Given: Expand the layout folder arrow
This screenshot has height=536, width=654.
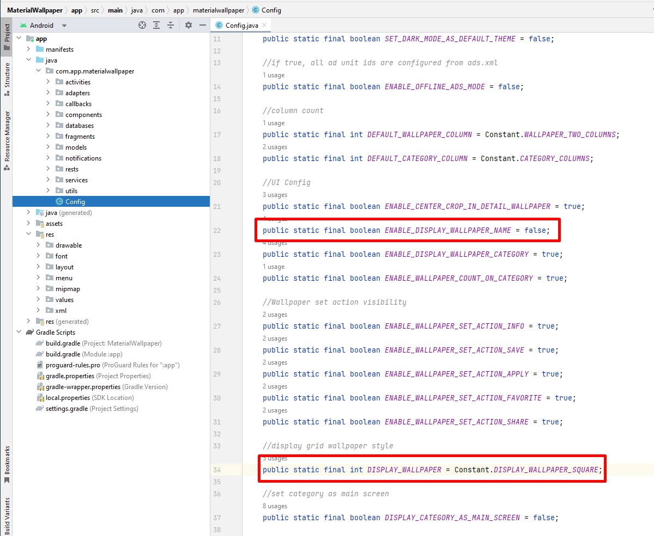Looking at the screenshot, I should click(x=38, y=267).
